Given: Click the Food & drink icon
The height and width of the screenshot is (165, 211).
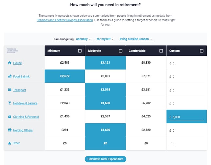Looking at the screenshot, I should pyautogui.click(x=10, y=76).
